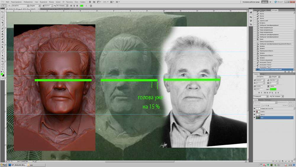Click the green text color swatch in options bar
Screen dimensions: 296x167
(81, 6)
